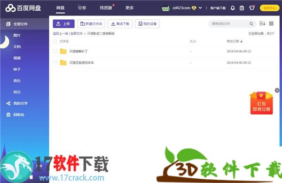This screenshot has height=183, width=282.
Task: Sort by 大小 column header
Action: 193,41
